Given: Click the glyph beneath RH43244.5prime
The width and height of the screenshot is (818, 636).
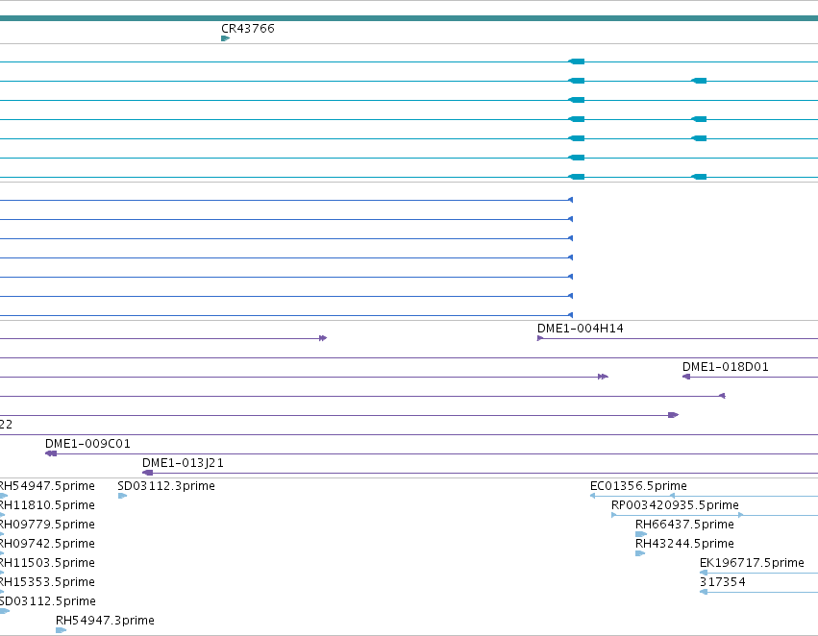Looking at the screenshot, I should (640, 553).
